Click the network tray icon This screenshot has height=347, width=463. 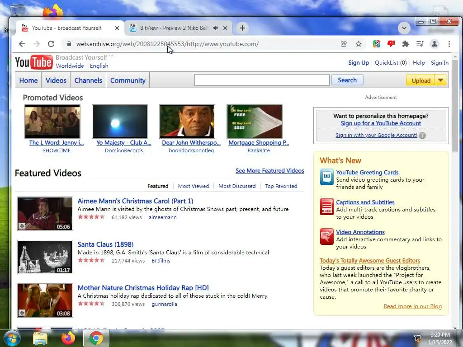417,338
